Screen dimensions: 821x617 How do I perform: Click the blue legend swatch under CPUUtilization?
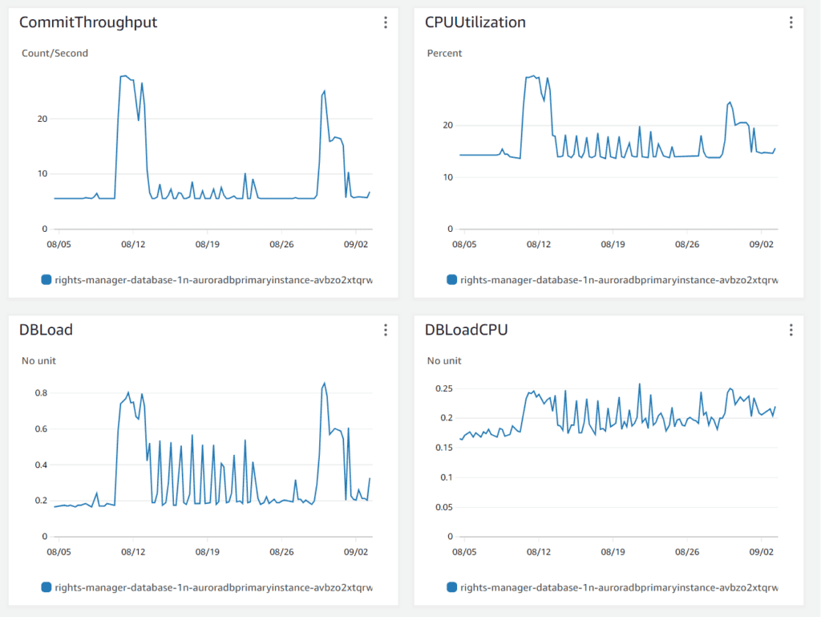point(451,280)
